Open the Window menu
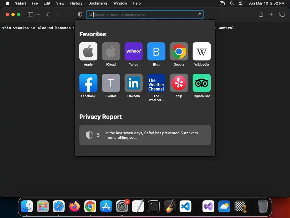 [120, 3]
